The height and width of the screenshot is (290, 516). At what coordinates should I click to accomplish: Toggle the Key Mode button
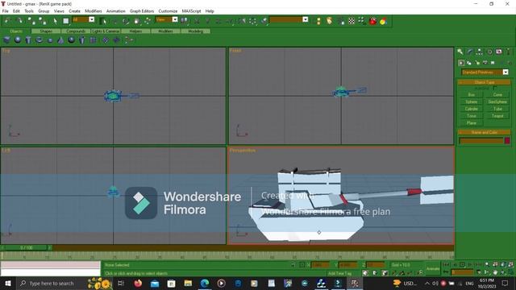point(447,272)
